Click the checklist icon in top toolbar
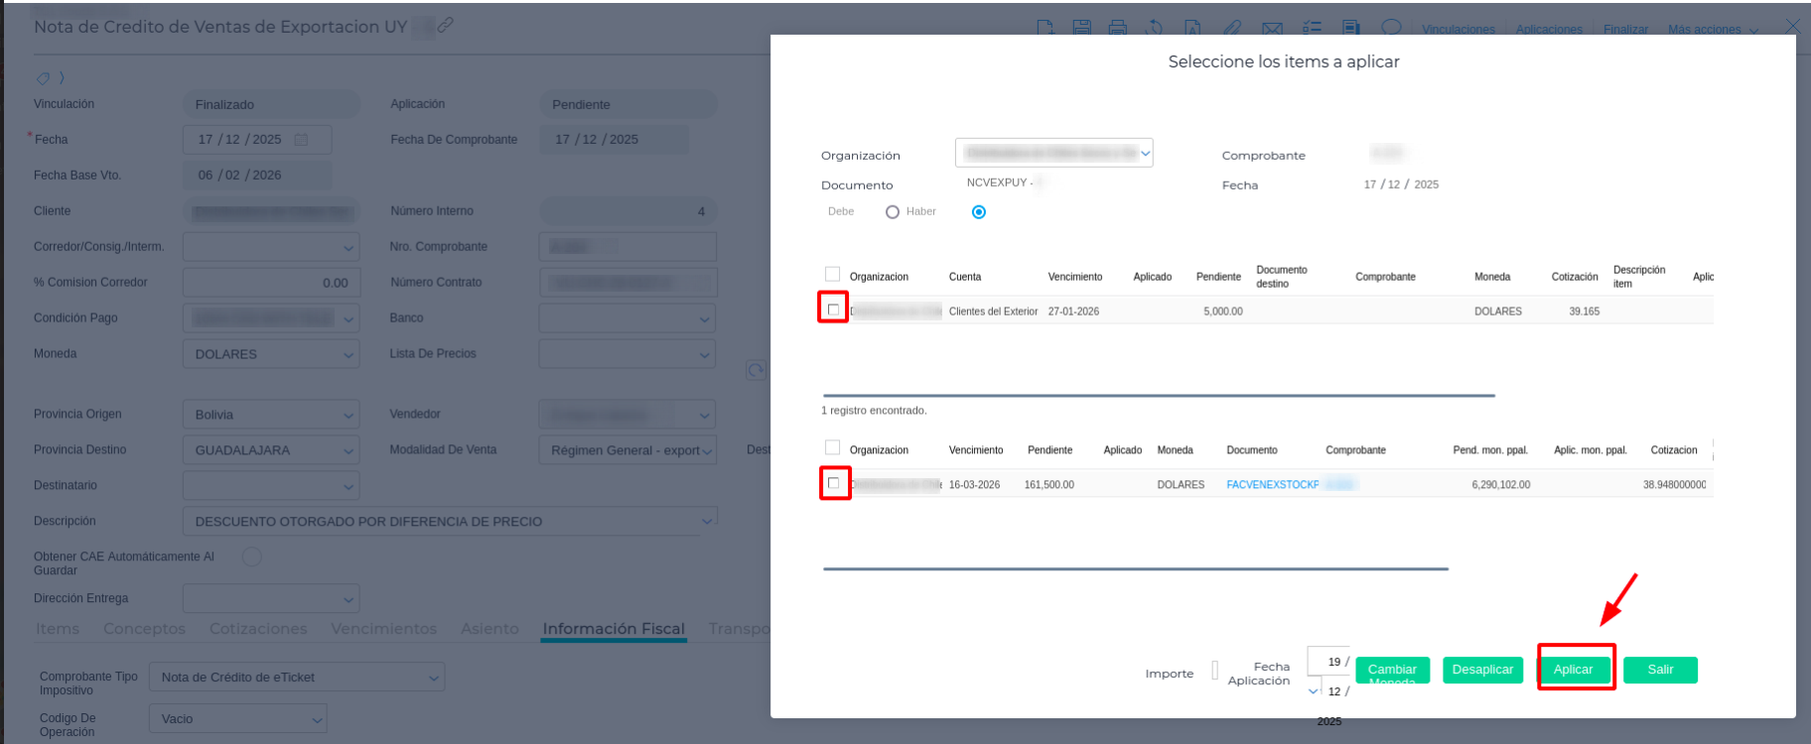Screen dimensions: 1811x744 click(x=1312, y=28)
